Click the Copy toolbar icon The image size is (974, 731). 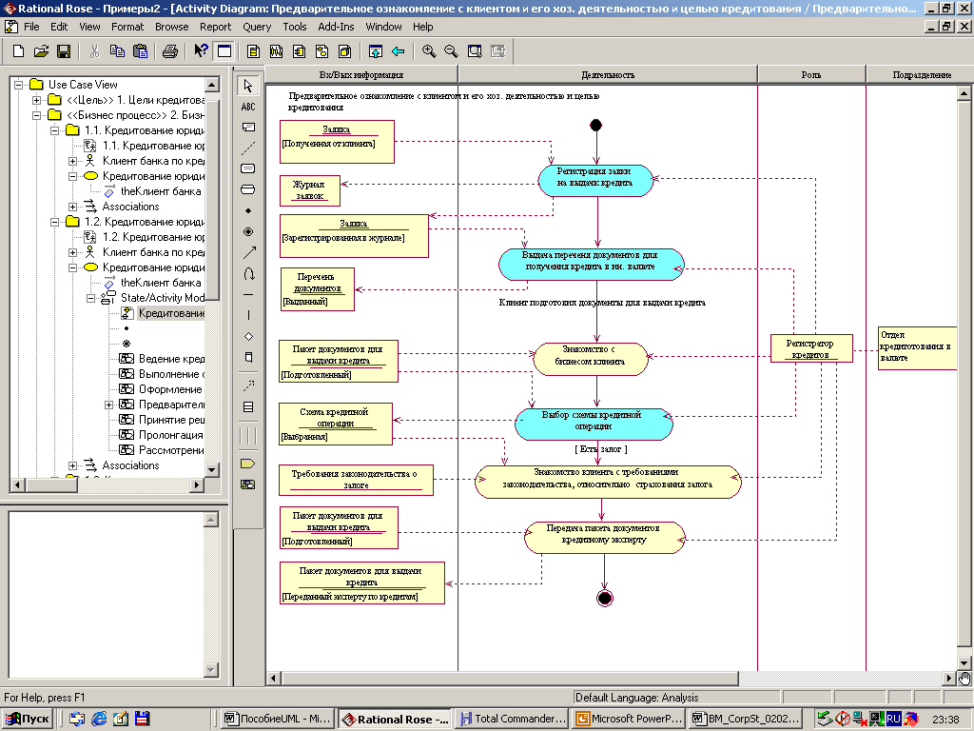[x=117, y=51]
